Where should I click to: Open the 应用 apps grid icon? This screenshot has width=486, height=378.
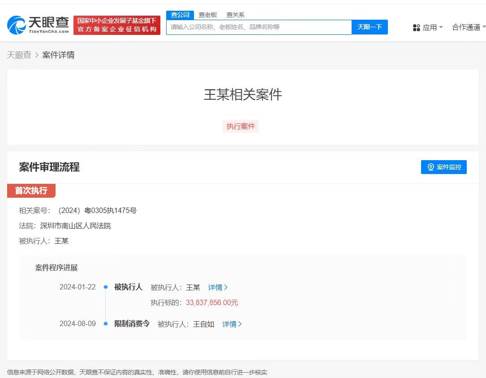417,27
